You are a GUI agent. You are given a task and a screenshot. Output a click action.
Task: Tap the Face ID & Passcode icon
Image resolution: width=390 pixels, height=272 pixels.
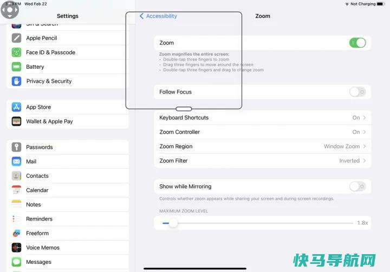(x=16, y=52)
